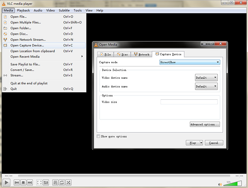Screen dimensions: 248x188
Task: Choose Open Location from clipboard
Action: point(44,51)
